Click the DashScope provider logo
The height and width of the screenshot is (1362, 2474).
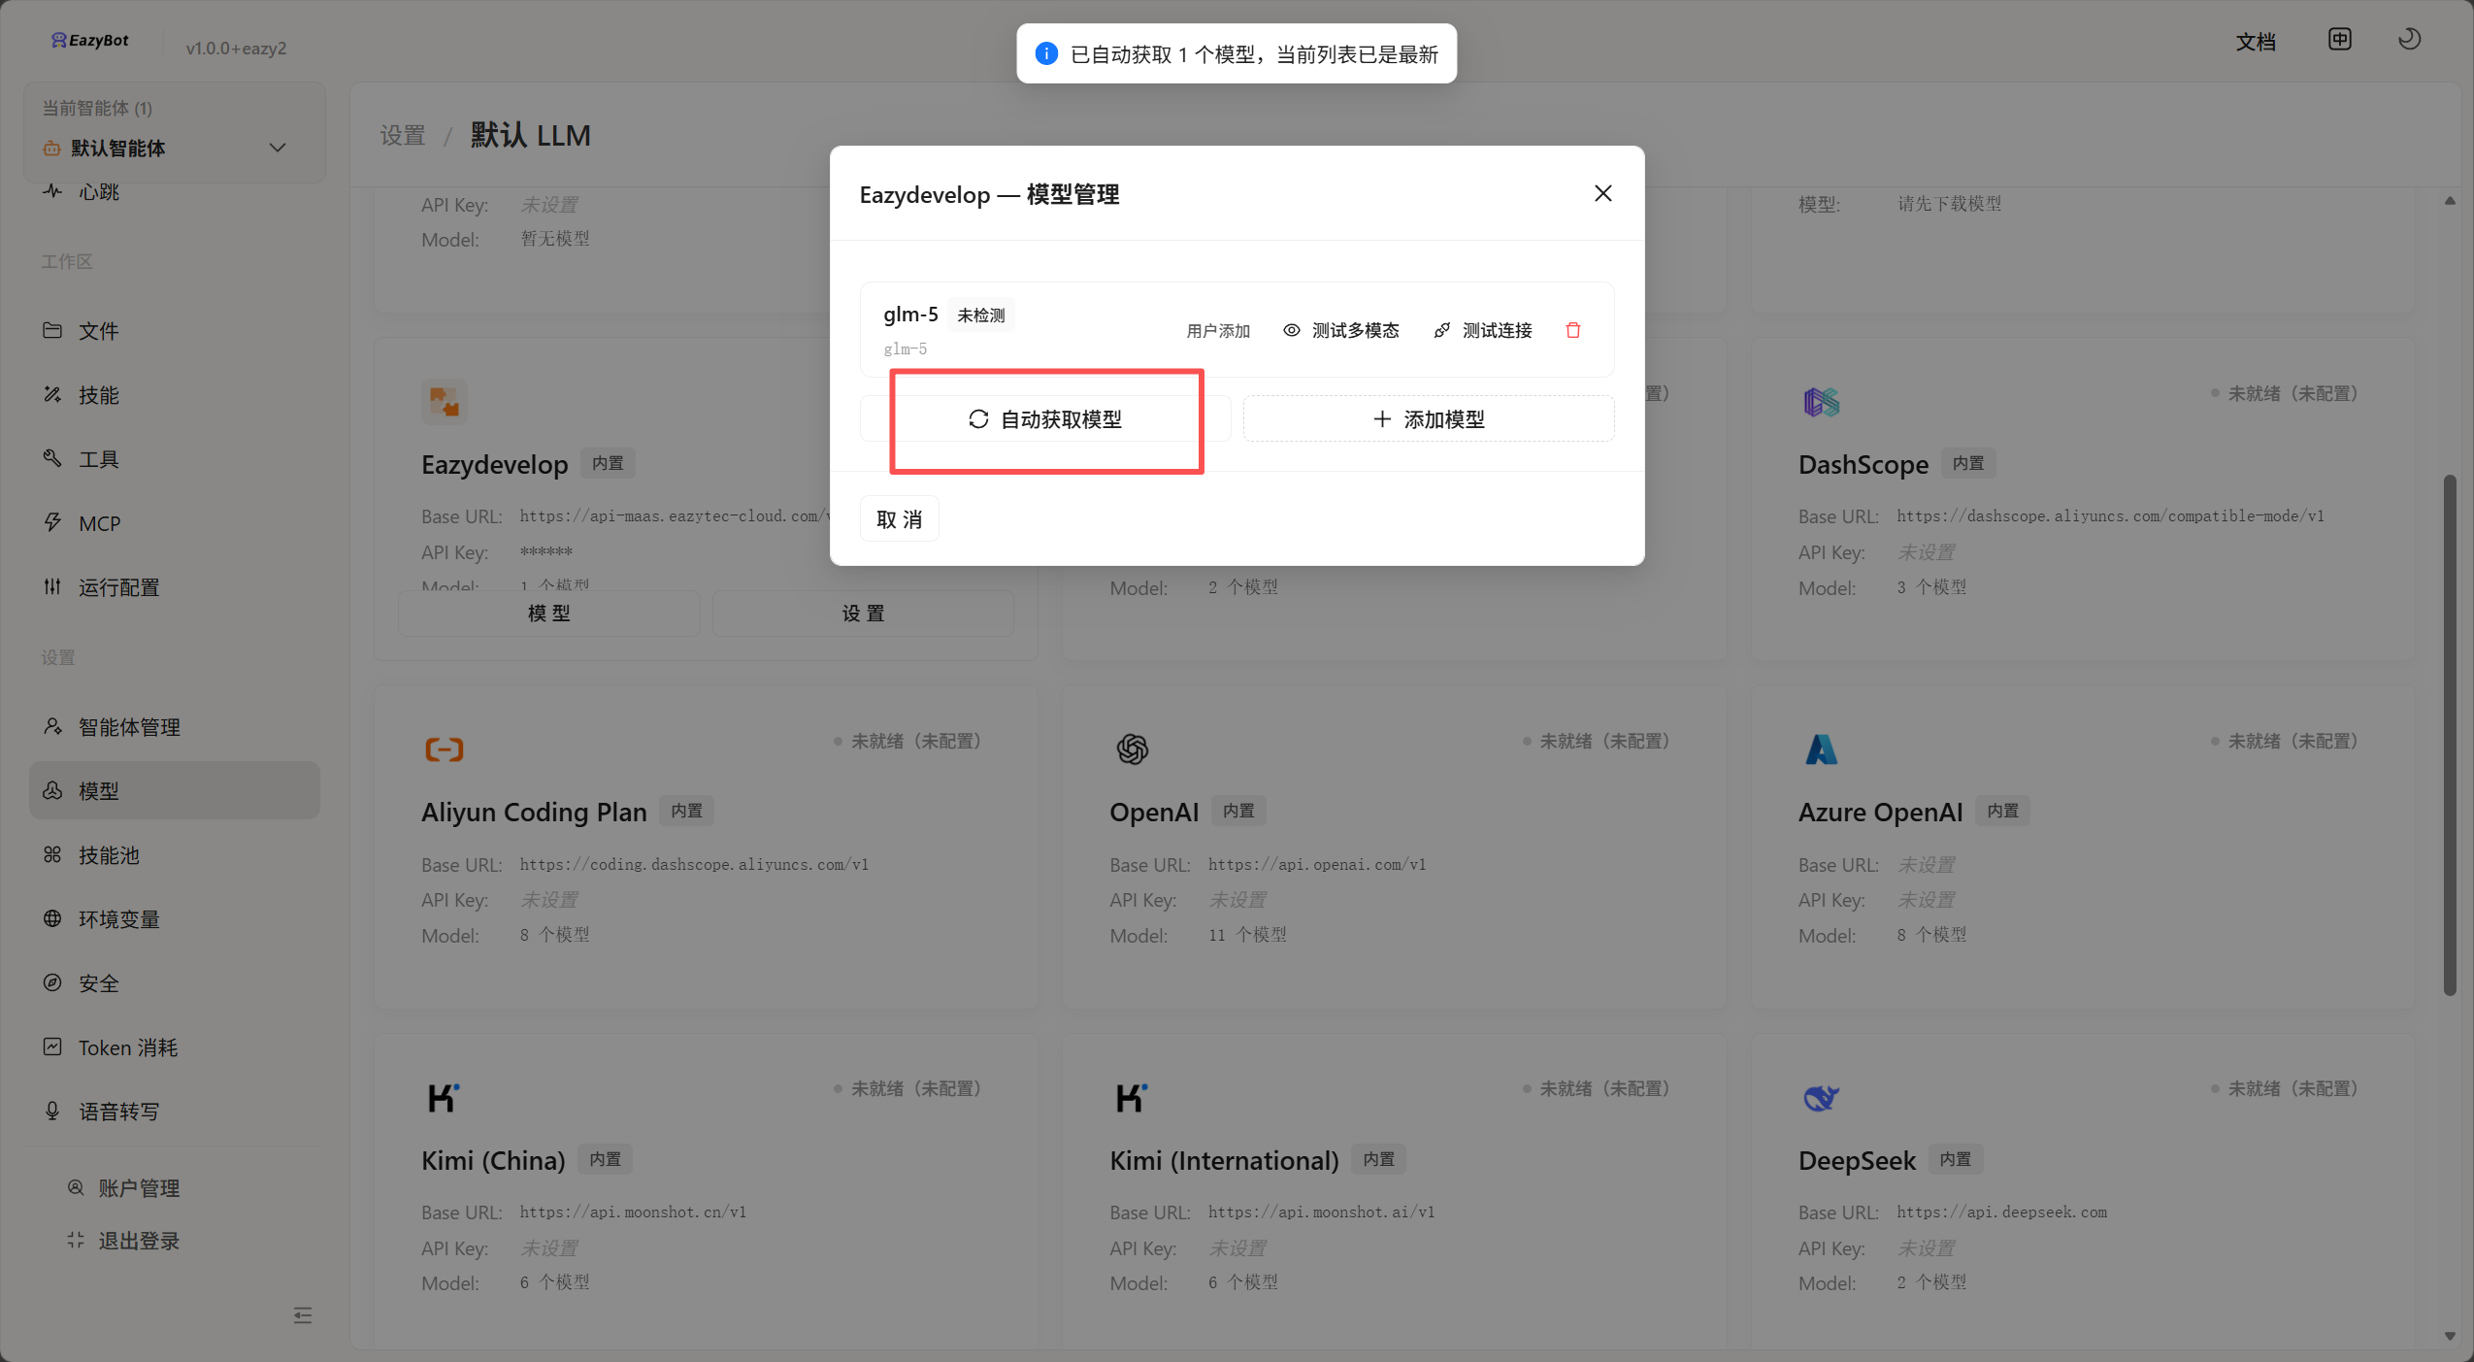[1822, 401]
